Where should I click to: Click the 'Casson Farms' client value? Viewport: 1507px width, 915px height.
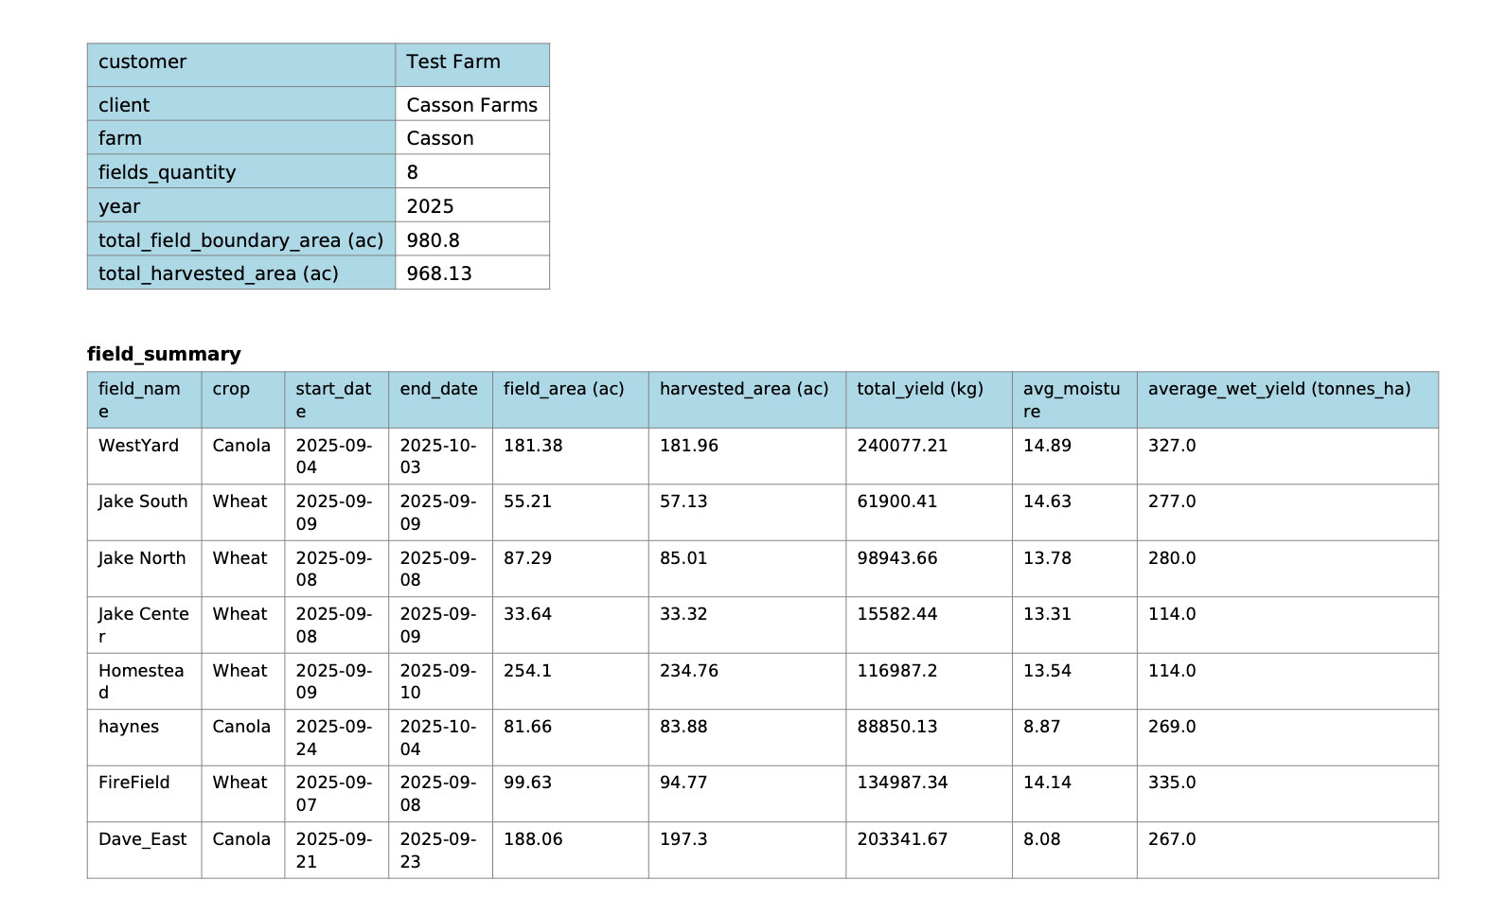472,104
